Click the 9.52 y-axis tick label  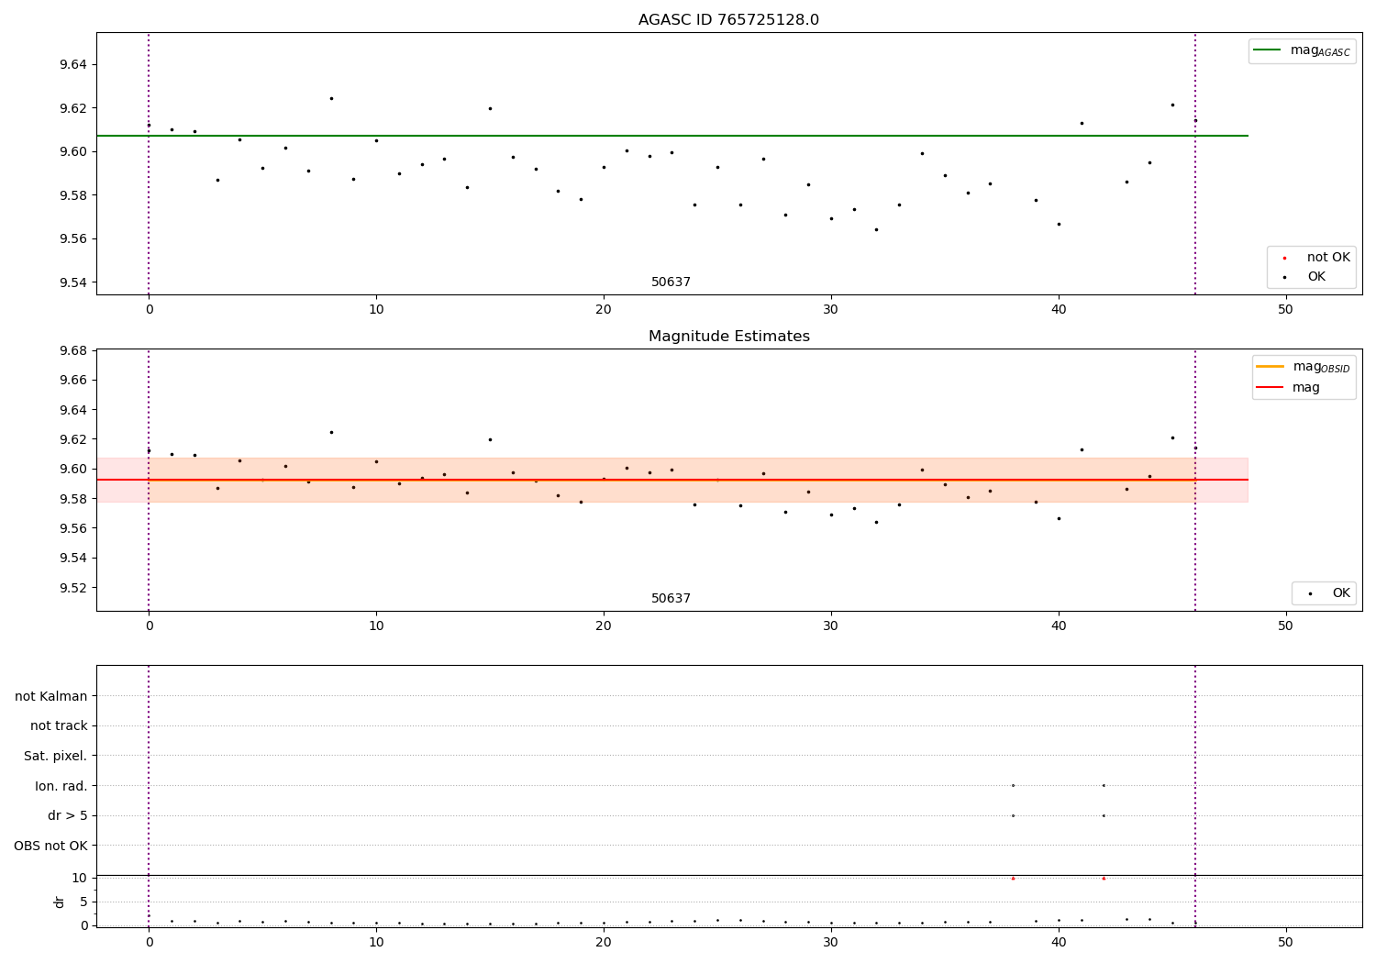click(75, 588)
